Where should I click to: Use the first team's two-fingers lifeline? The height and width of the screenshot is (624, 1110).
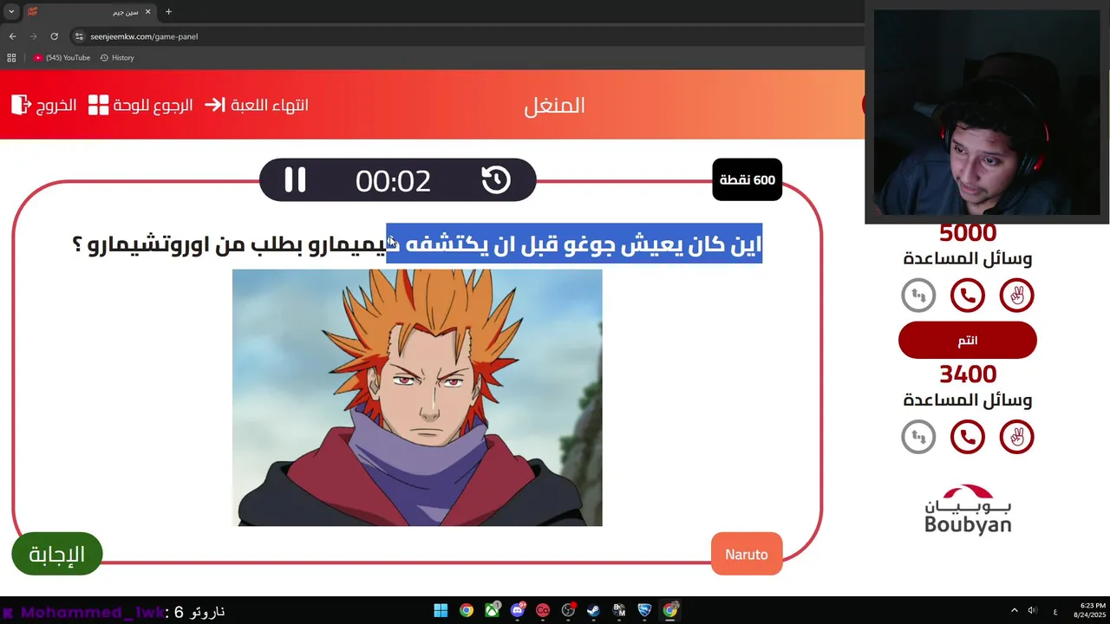[1017, 296]
